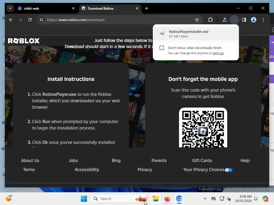The image size is (274, 205).
Task: Reload the Roblox download page
Action: (x=30, y=20)
